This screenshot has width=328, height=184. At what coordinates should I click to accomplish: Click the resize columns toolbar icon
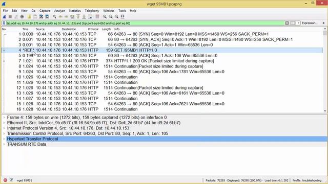122,17
